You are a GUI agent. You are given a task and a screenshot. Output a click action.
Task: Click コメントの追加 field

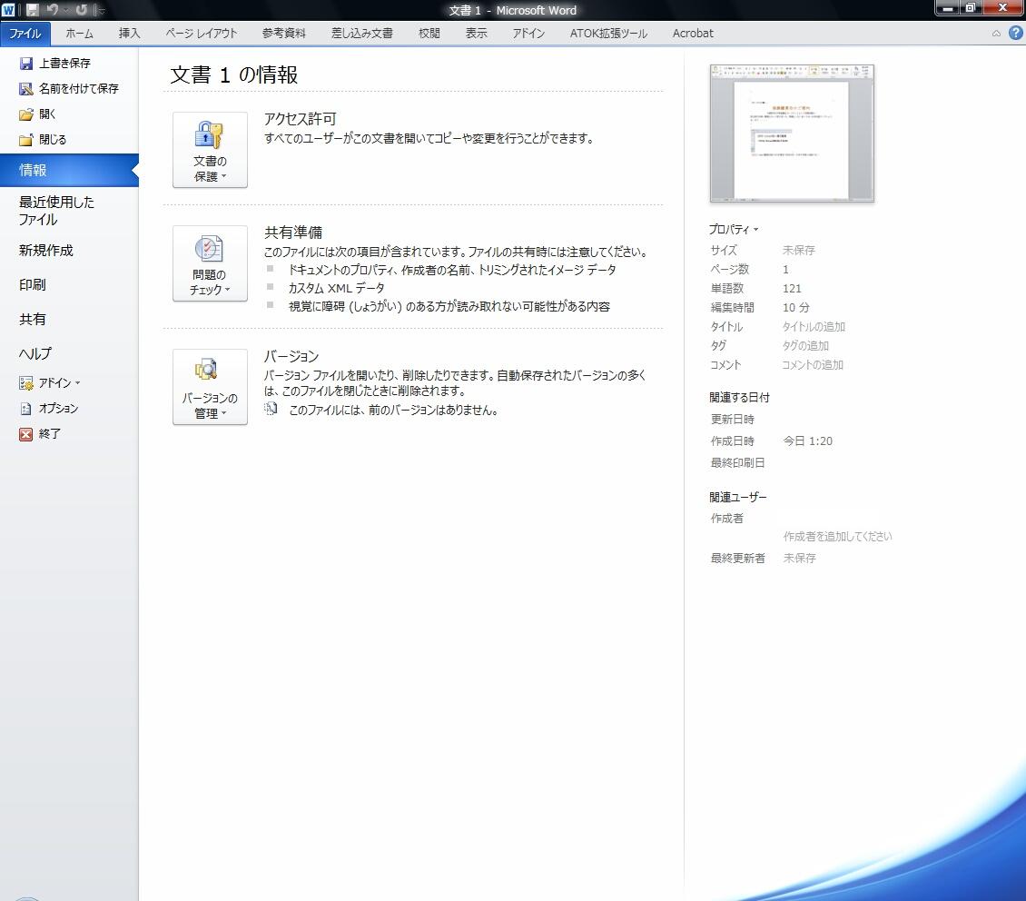812,364
